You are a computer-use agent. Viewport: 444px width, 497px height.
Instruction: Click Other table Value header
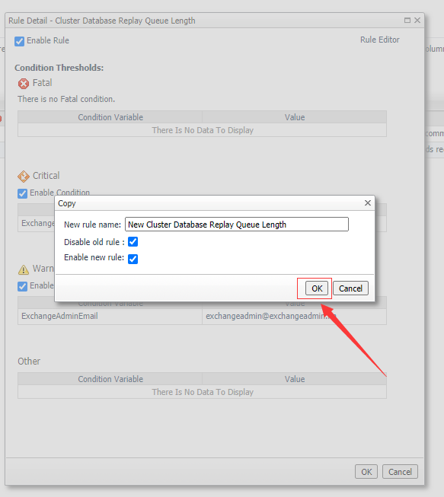pyautogui.click(x=294, y=379)
